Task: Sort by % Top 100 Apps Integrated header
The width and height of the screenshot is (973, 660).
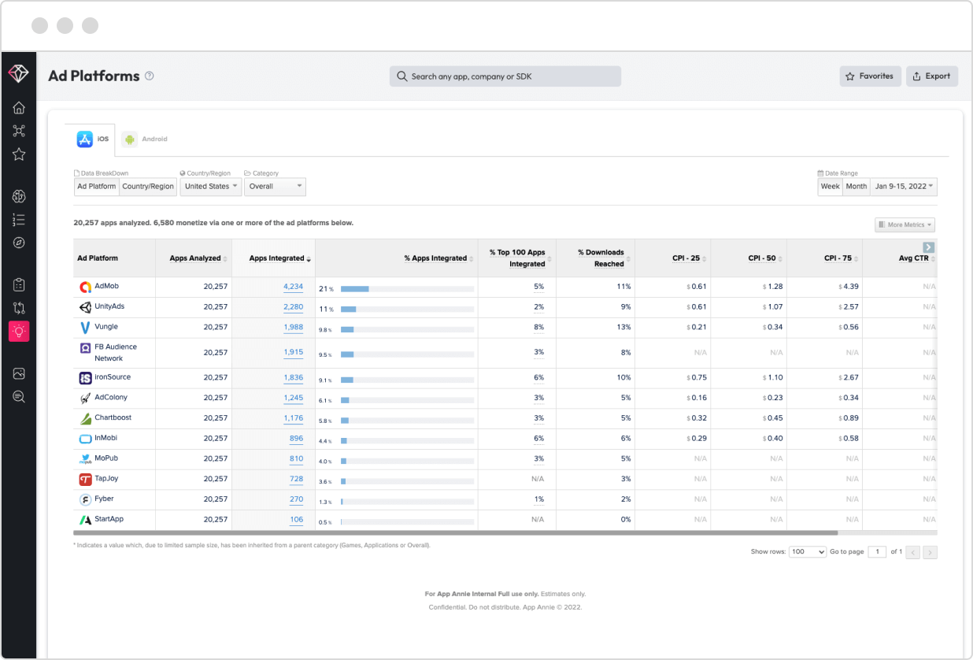Action: point(517,258)
